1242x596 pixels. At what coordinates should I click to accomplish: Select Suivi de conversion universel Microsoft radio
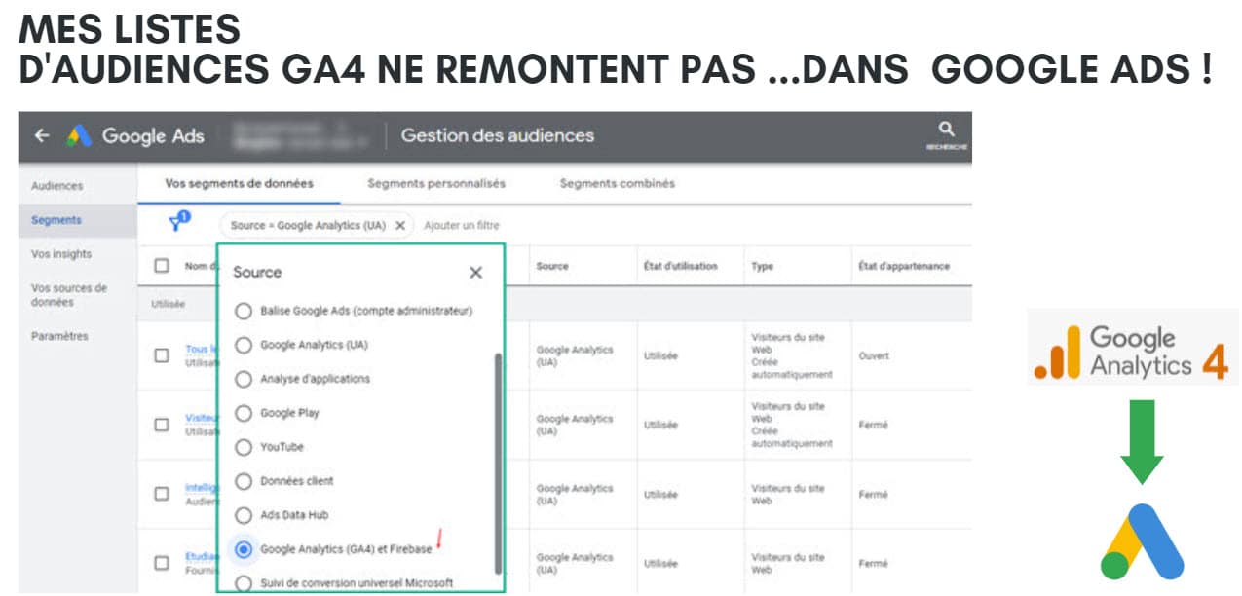pyautogui.click(x=244, y=583)
